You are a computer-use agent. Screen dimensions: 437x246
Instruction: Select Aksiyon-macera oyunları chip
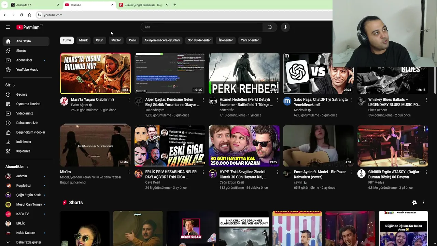click(162, 40)
